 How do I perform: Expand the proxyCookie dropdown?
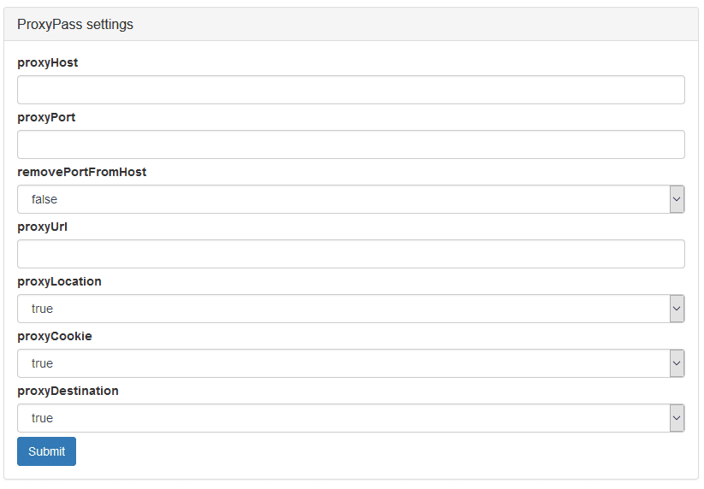pos(351,363)
